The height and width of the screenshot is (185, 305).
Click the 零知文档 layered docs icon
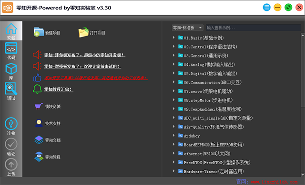click(x=39, y=140)
